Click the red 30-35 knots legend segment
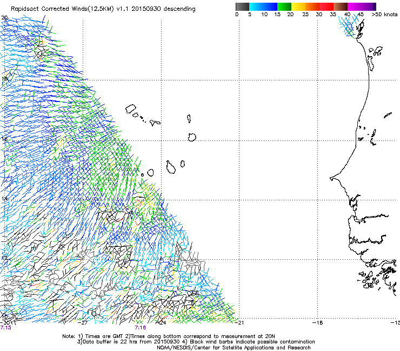Screen dimensions: 400x351 pos(326,6)
